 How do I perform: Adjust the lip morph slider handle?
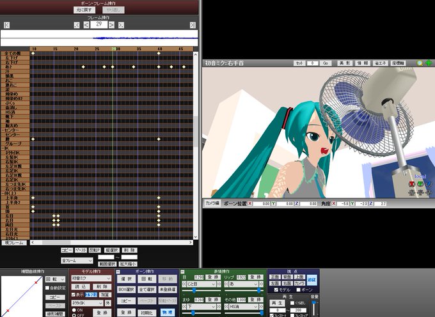coord(259,290)
